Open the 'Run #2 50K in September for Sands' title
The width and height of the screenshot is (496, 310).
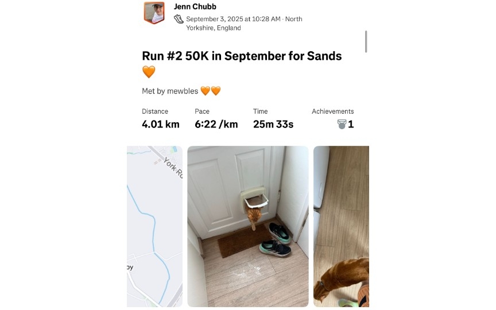click(x=242, y=56)
